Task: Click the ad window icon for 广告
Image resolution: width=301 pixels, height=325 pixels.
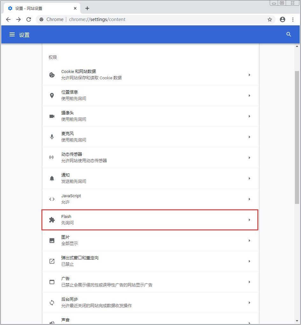Action: click(x=52, y=282)
